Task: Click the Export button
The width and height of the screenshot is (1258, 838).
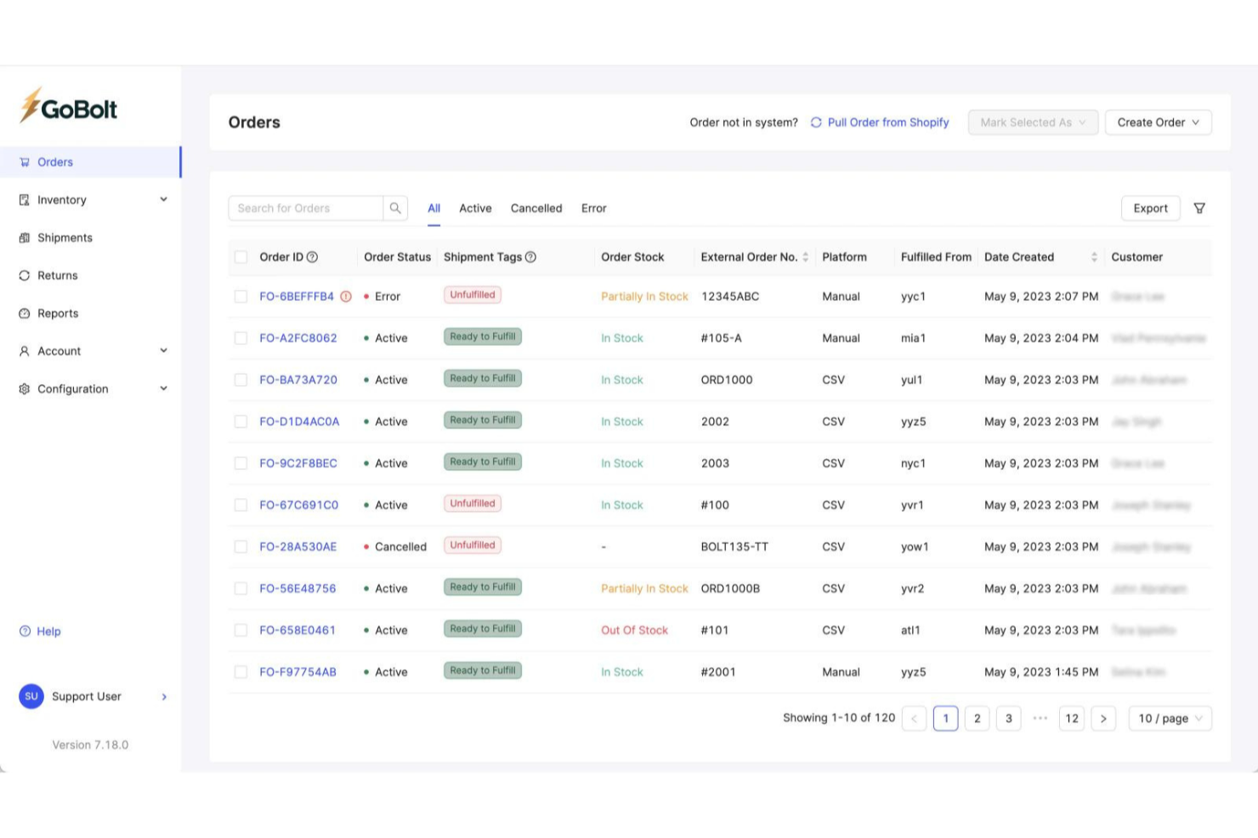Action: coord(1150,207)
